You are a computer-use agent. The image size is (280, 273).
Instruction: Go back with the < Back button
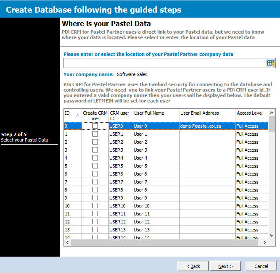193,266
